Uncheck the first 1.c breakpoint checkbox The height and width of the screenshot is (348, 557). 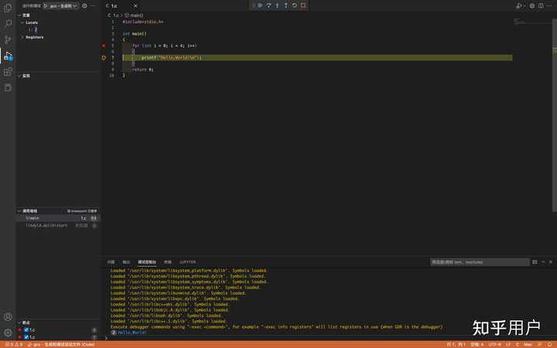tap(26, 330)
